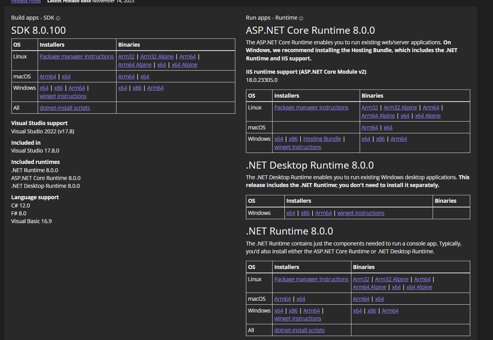Screen dimensions: 493x340
Task: Download SDK Windows x86 installer
Action: (x=58, y=88)
